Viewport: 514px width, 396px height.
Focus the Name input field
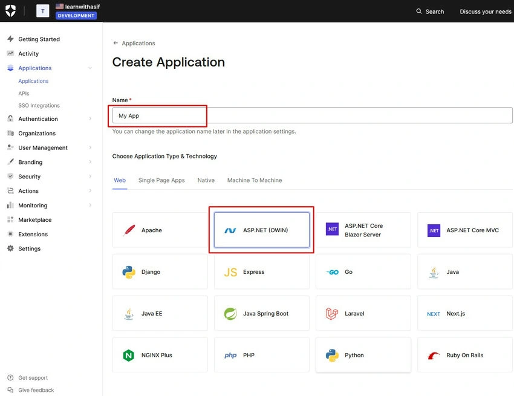click(x=312, y=115)
